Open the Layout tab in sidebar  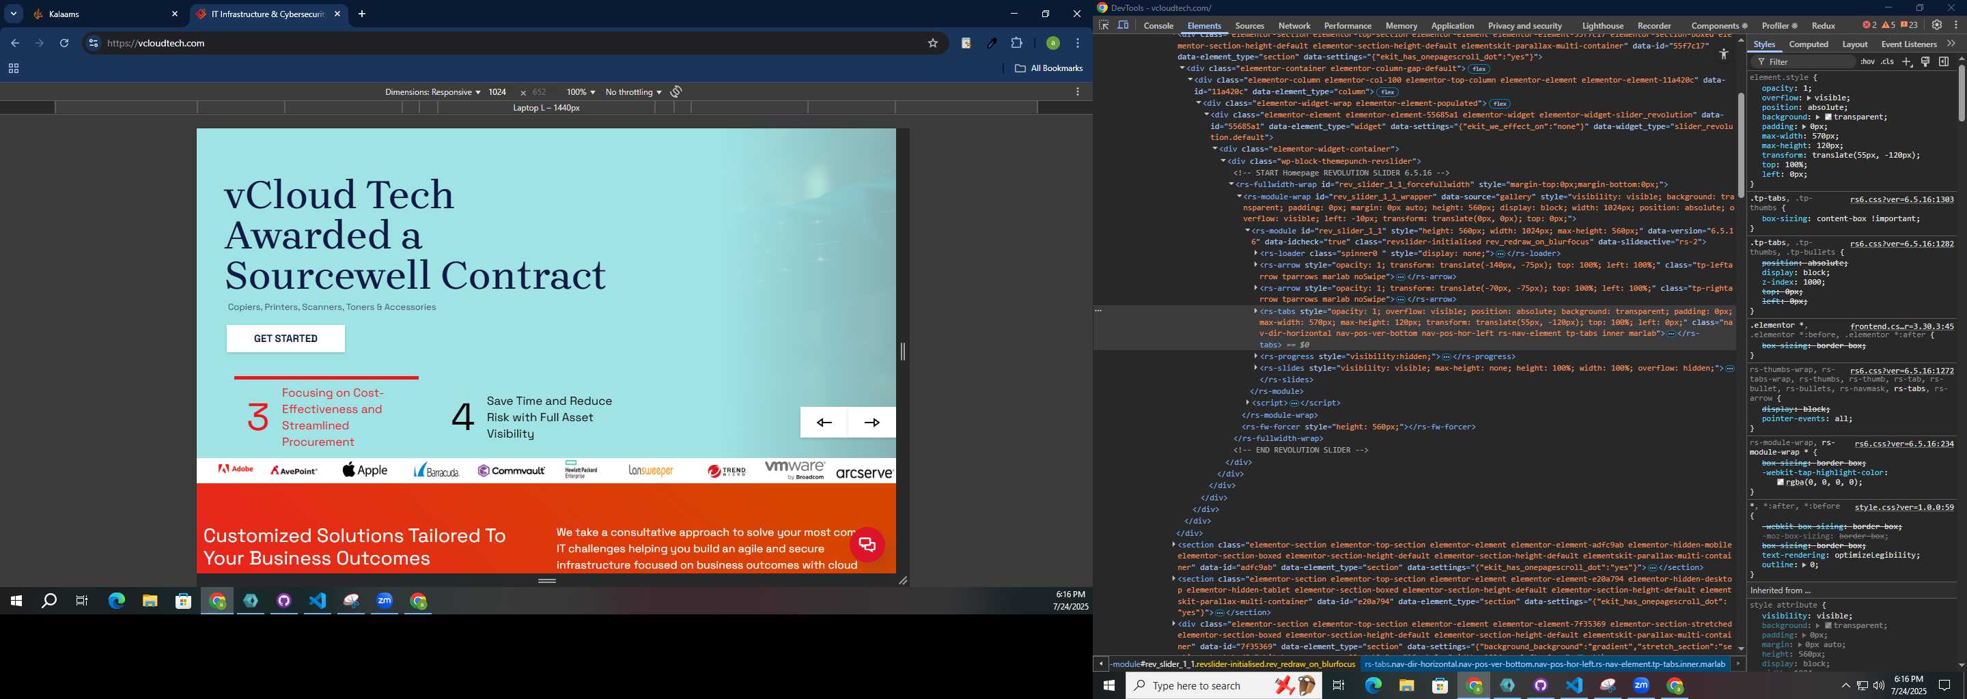[x=1855, y=44]
